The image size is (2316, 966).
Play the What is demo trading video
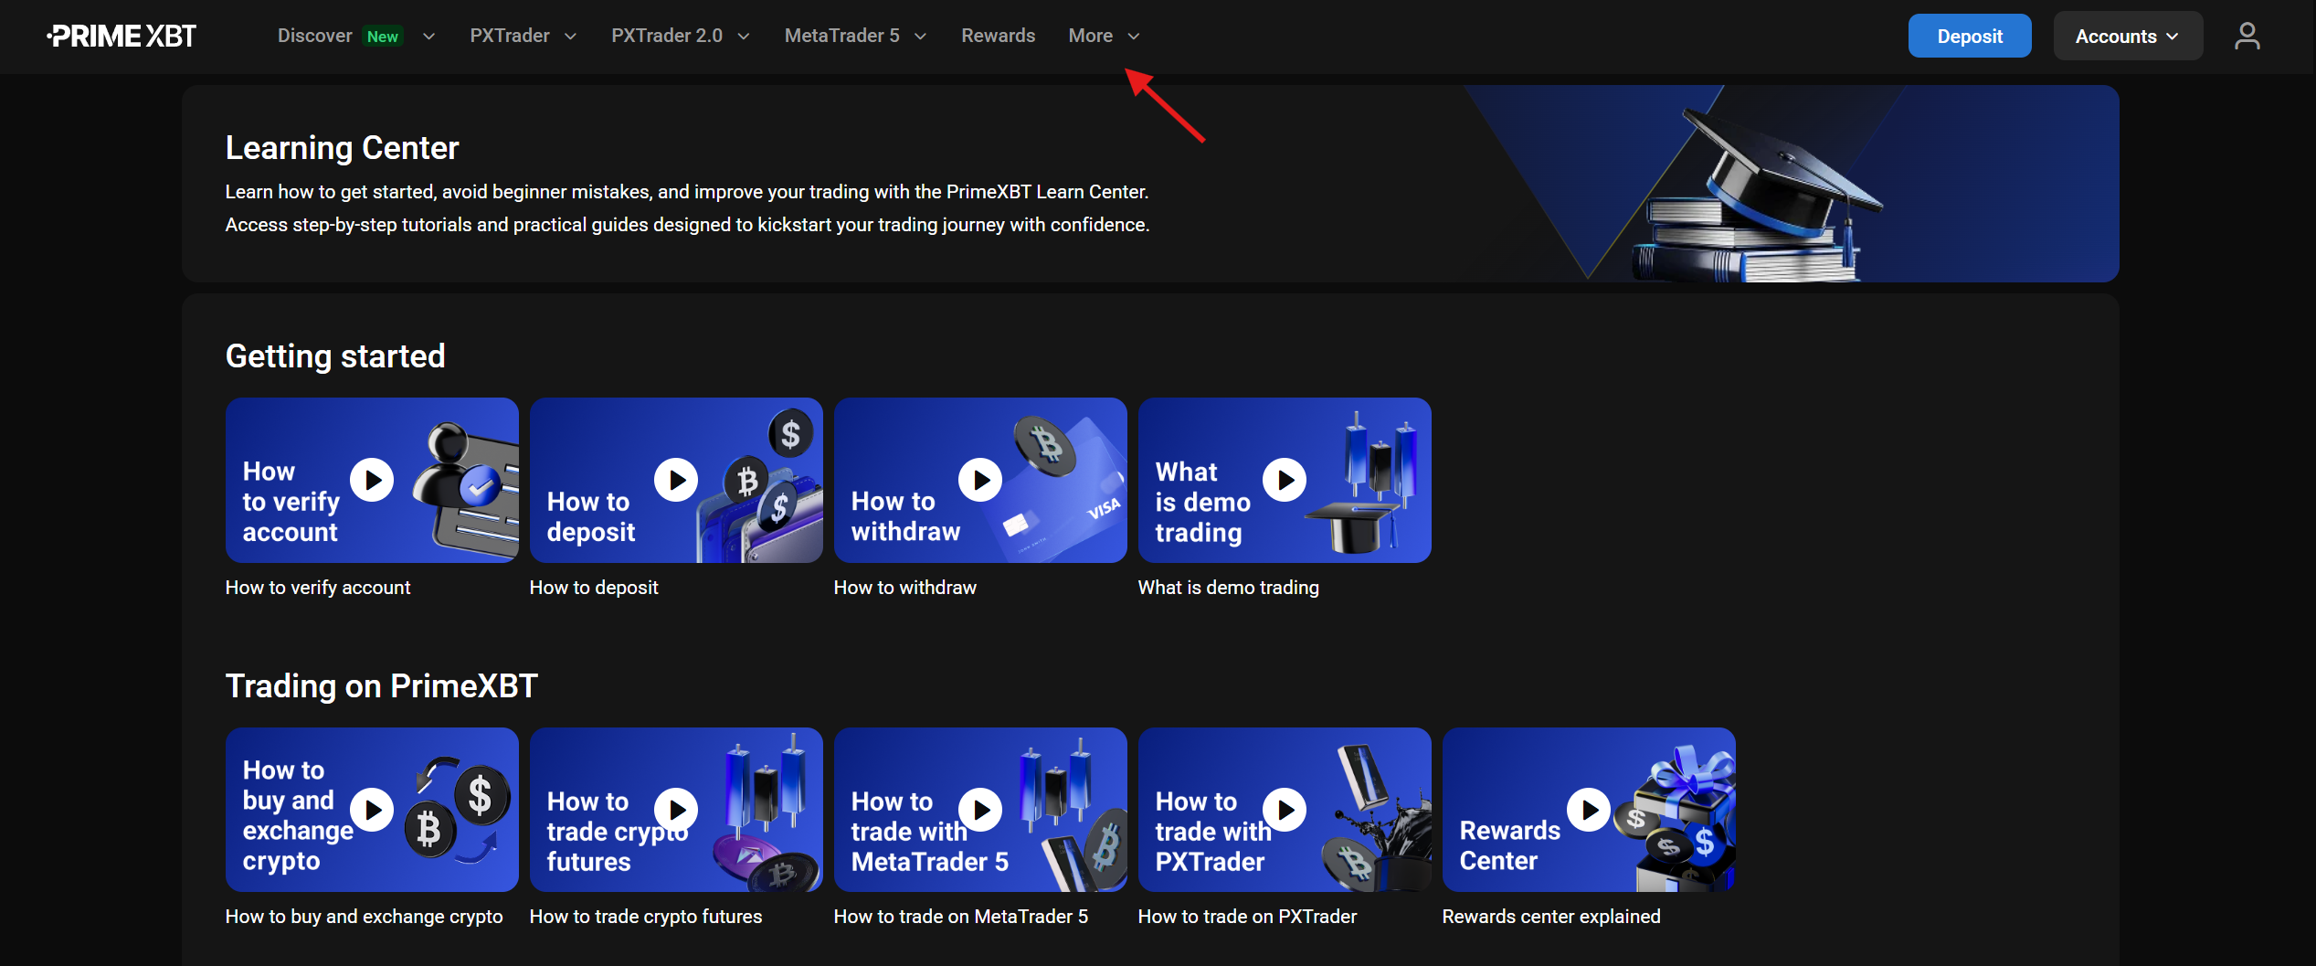[1285, 480]
